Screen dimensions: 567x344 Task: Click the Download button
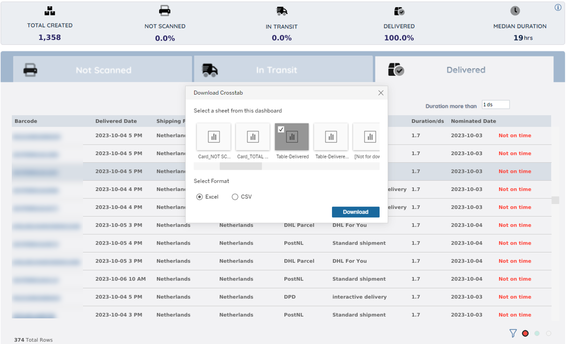pyautogui.click(x=356, y=212)
